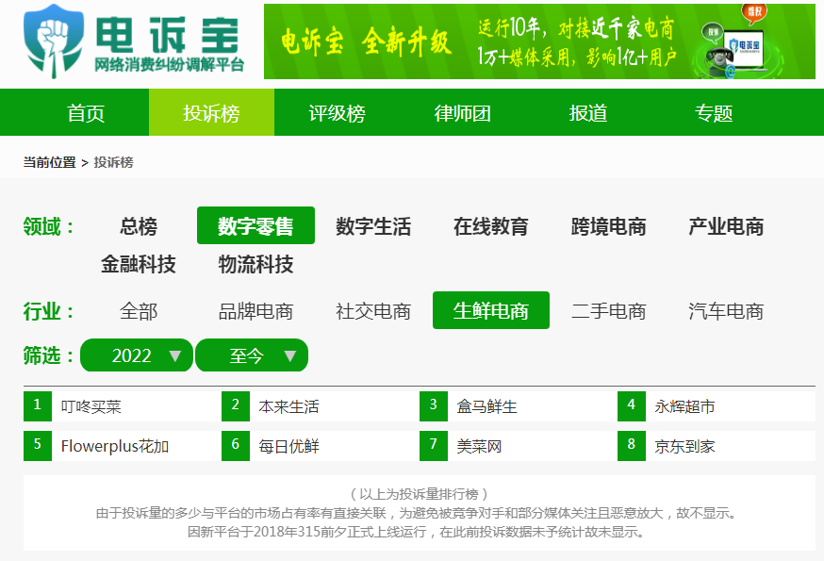This screenshot has width=824, height=561.
Task: Open the 本来生活 ranking entry
Action: click(x=289, y=406)
